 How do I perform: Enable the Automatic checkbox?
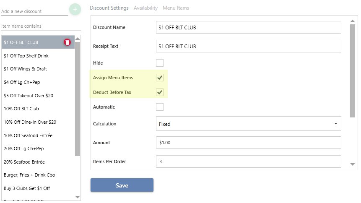pos(160,107)
